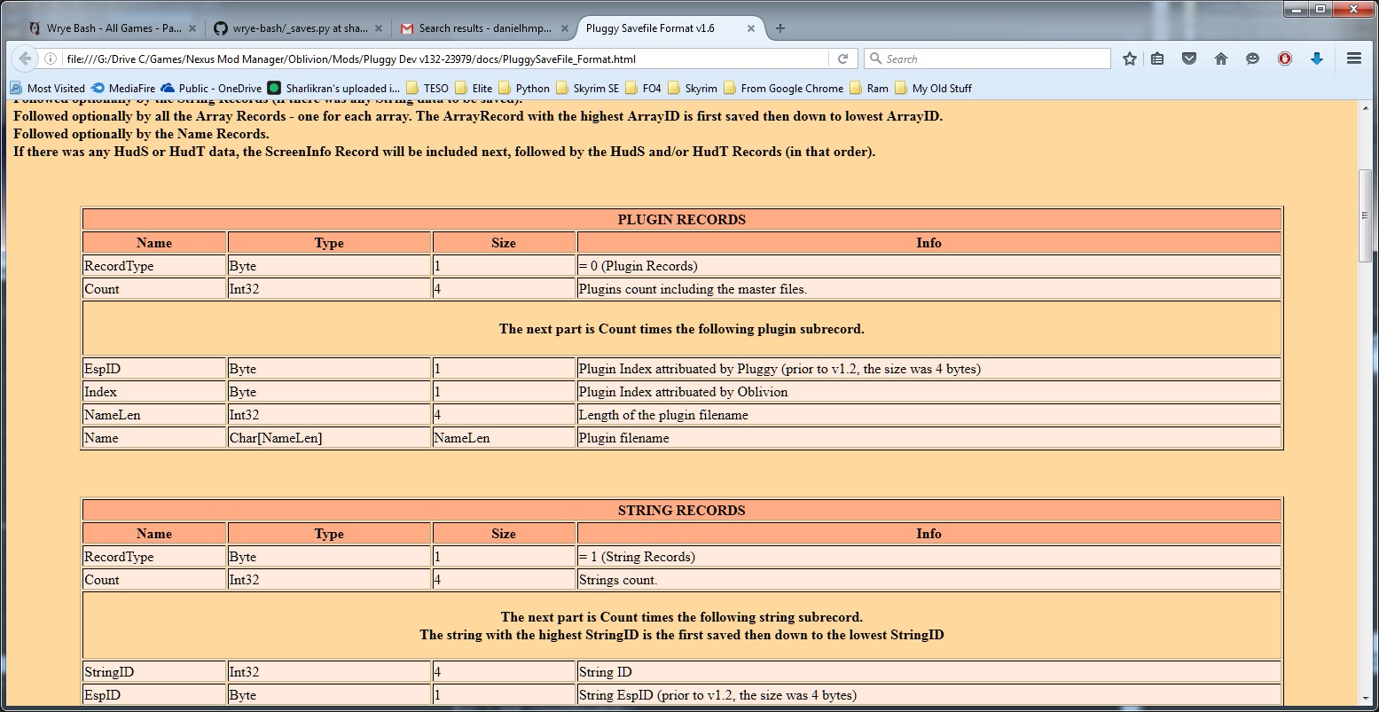1379x712 pixels.
Task: Open Adblock Plus stop-sign icon
Action: (x=1284, y=59)
